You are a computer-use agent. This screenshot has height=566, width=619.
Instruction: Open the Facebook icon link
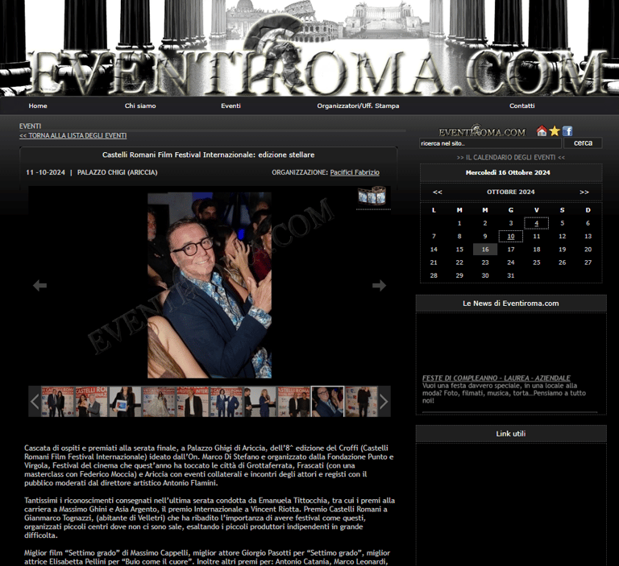[x=567, y=131]
